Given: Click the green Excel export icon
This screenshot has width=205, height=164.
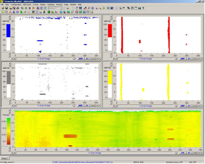Looking at the screenshot, I should point(108,8).
